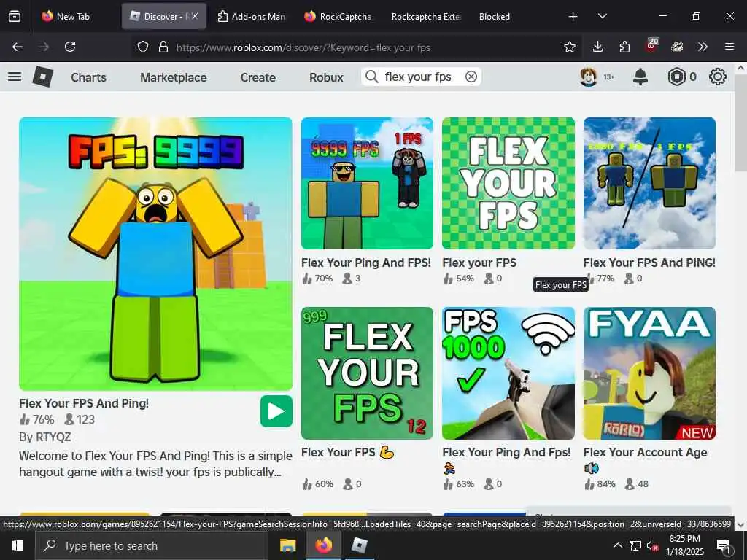The width and height of the screenshot is (747, 560).
Task: Click the Roblox search field
Action: 421,77
